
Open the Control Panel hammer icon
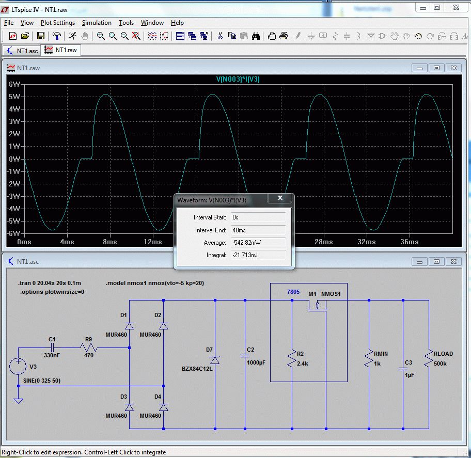pyautogui.click(x=57, y=36)
